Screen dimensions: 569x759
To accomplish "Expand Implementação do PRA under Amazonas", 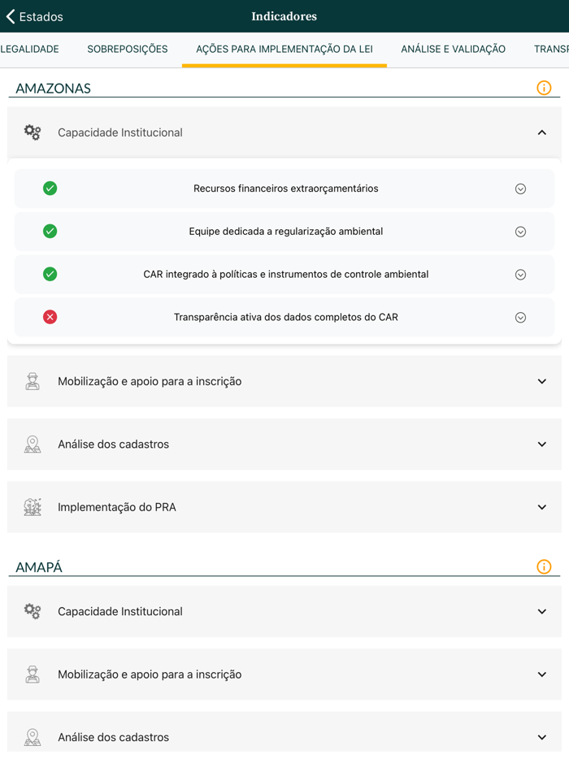I will click(542, 507).
